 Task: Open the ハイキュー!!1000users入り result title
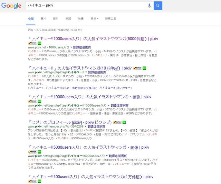coord(93,39)
